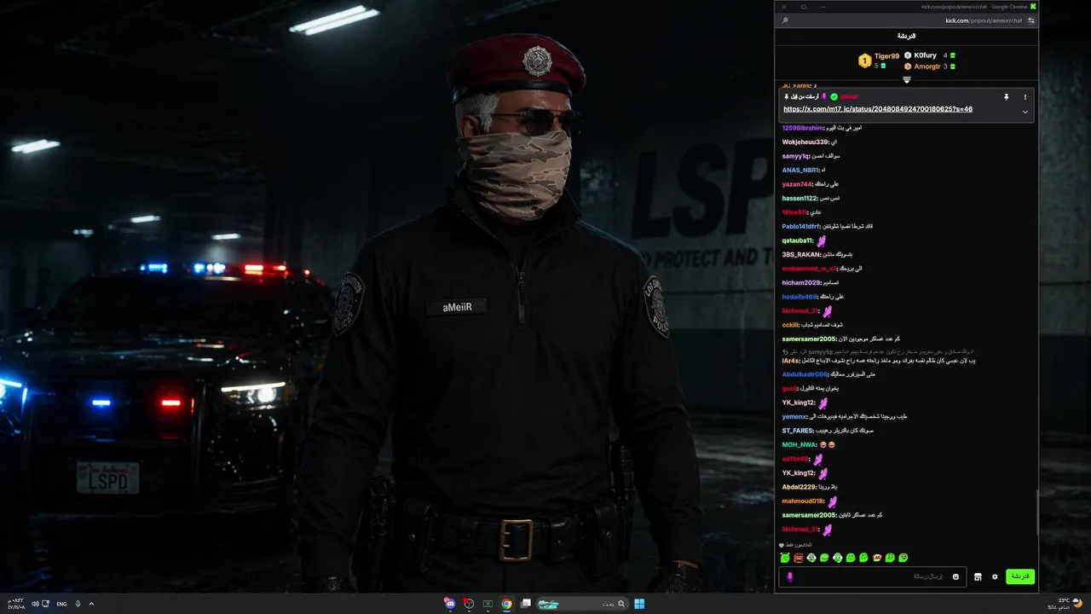This screenshot has height=614, width=1091.
Task: Open Google Chrome from the taskbar
Action: (x=506, y=604)
